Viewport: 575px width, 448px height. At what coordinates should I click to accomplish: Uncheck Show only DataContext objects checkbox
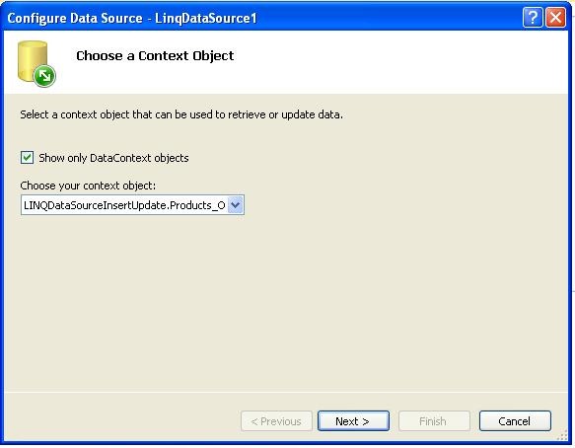[x=27, y=158]
